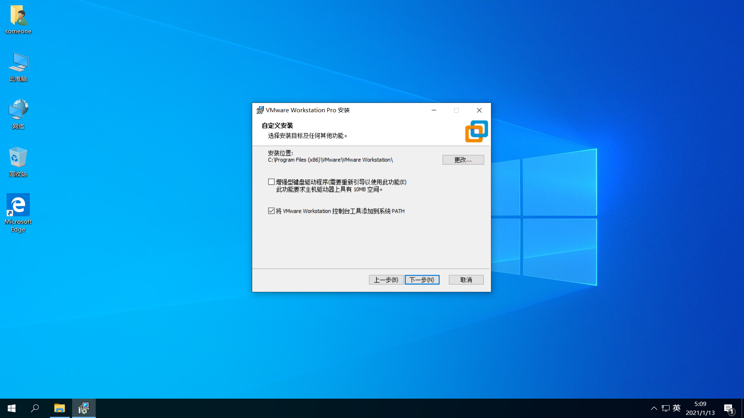Click the 下一步(N) button
This screenshot has height=418, width=744.
[422, 280]
